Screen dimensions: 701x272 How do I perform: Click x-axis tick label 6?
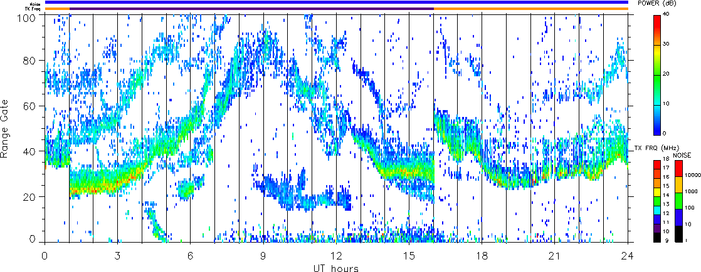[x=191, y=256]
